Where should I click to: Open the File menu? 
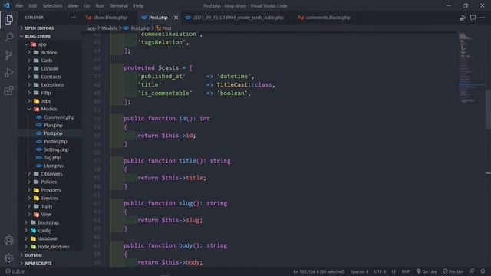(x=19, y=5)
